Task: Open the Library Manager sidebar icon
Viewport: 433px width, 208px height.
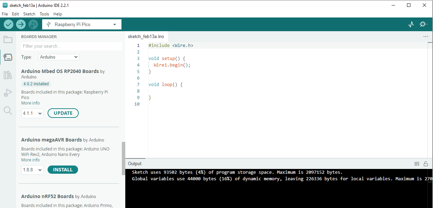Action: 8,75
